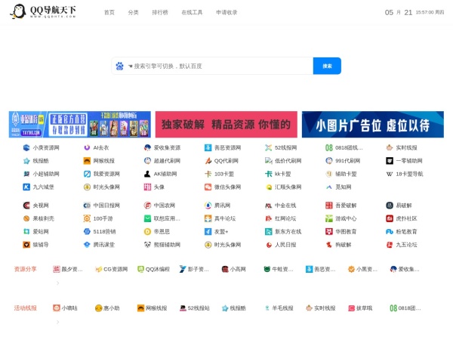Open the 猿辅导 link
Screen dimensions: 453x340
[41, 245]
